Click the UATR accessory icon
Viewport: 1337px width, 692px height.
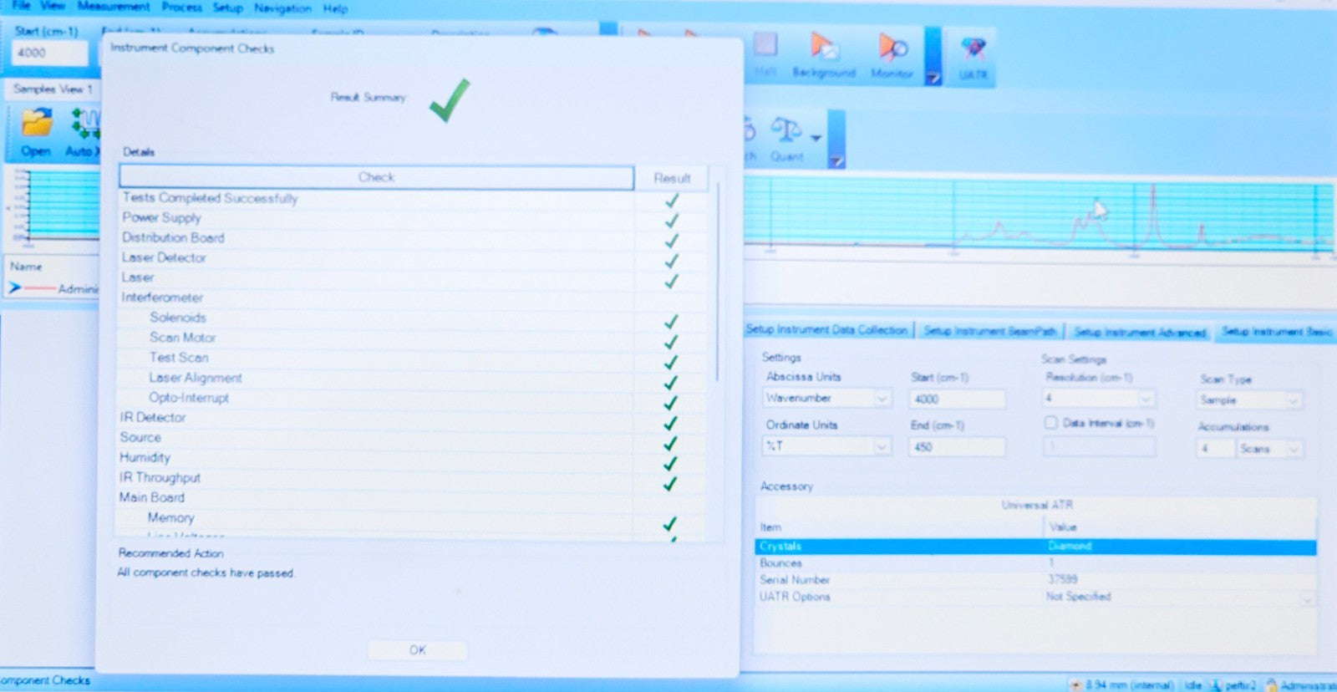coord(972,48)
